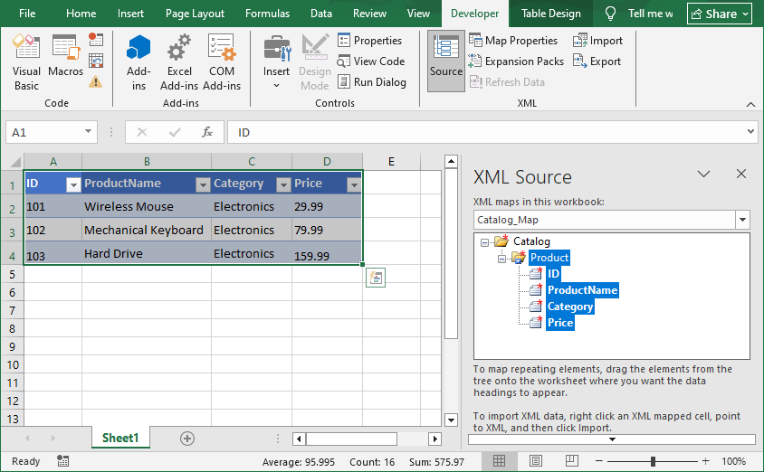Select the Price XML element
This screenshot has width=764, height=472.
pos(559,323)
